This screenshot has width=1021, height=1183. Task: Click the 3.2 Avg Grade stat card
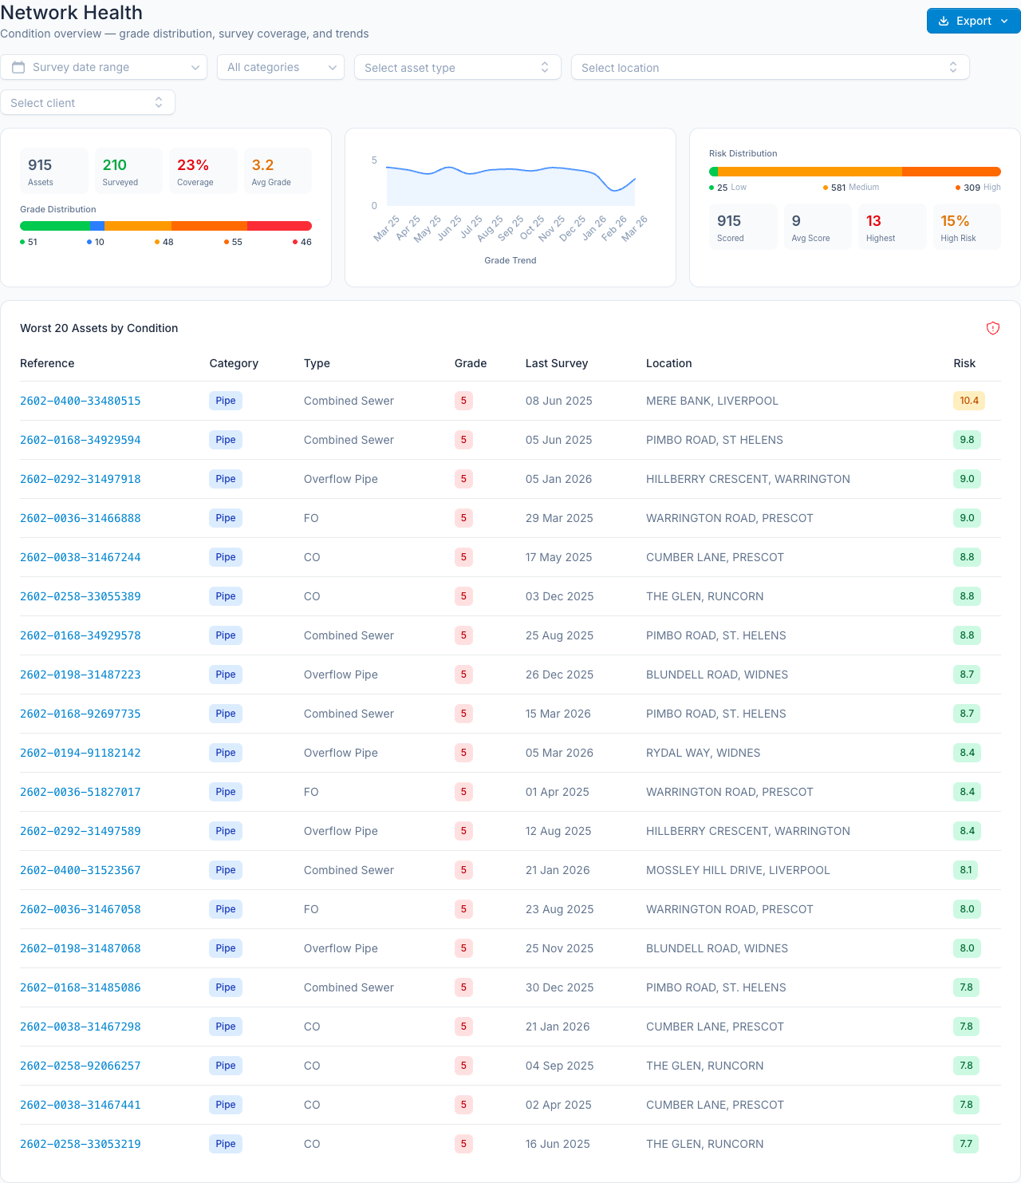pos(278,171)
